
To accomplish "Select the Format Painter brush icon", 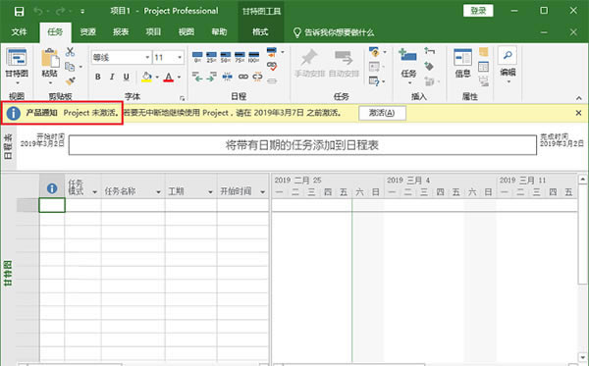I will pos(70,80).
